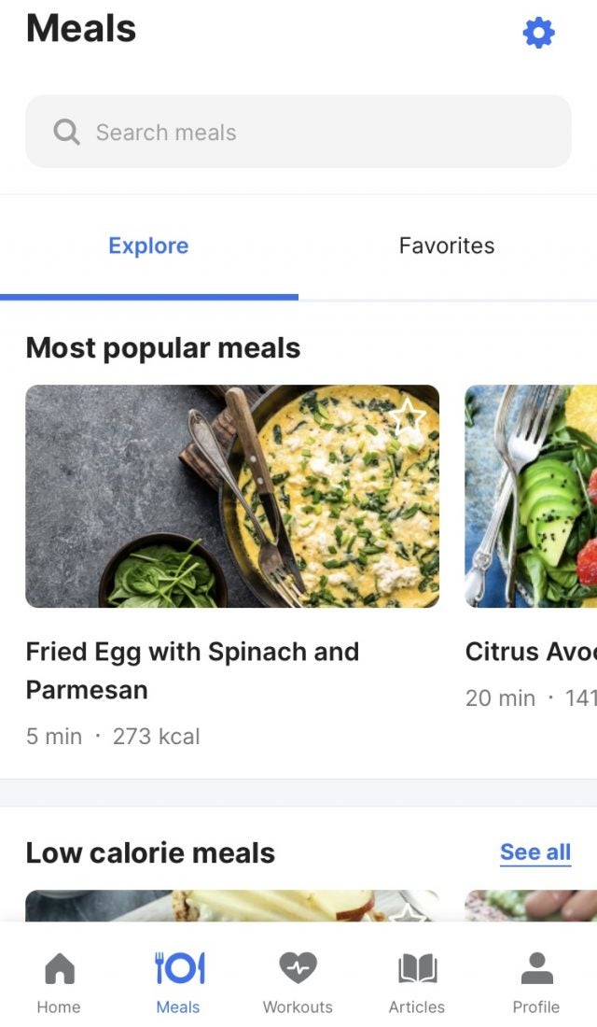Screen dimensions: 597x1027
Task: Open settings with the gear icon
Action: pyautogui.click(x=538, y=34)
